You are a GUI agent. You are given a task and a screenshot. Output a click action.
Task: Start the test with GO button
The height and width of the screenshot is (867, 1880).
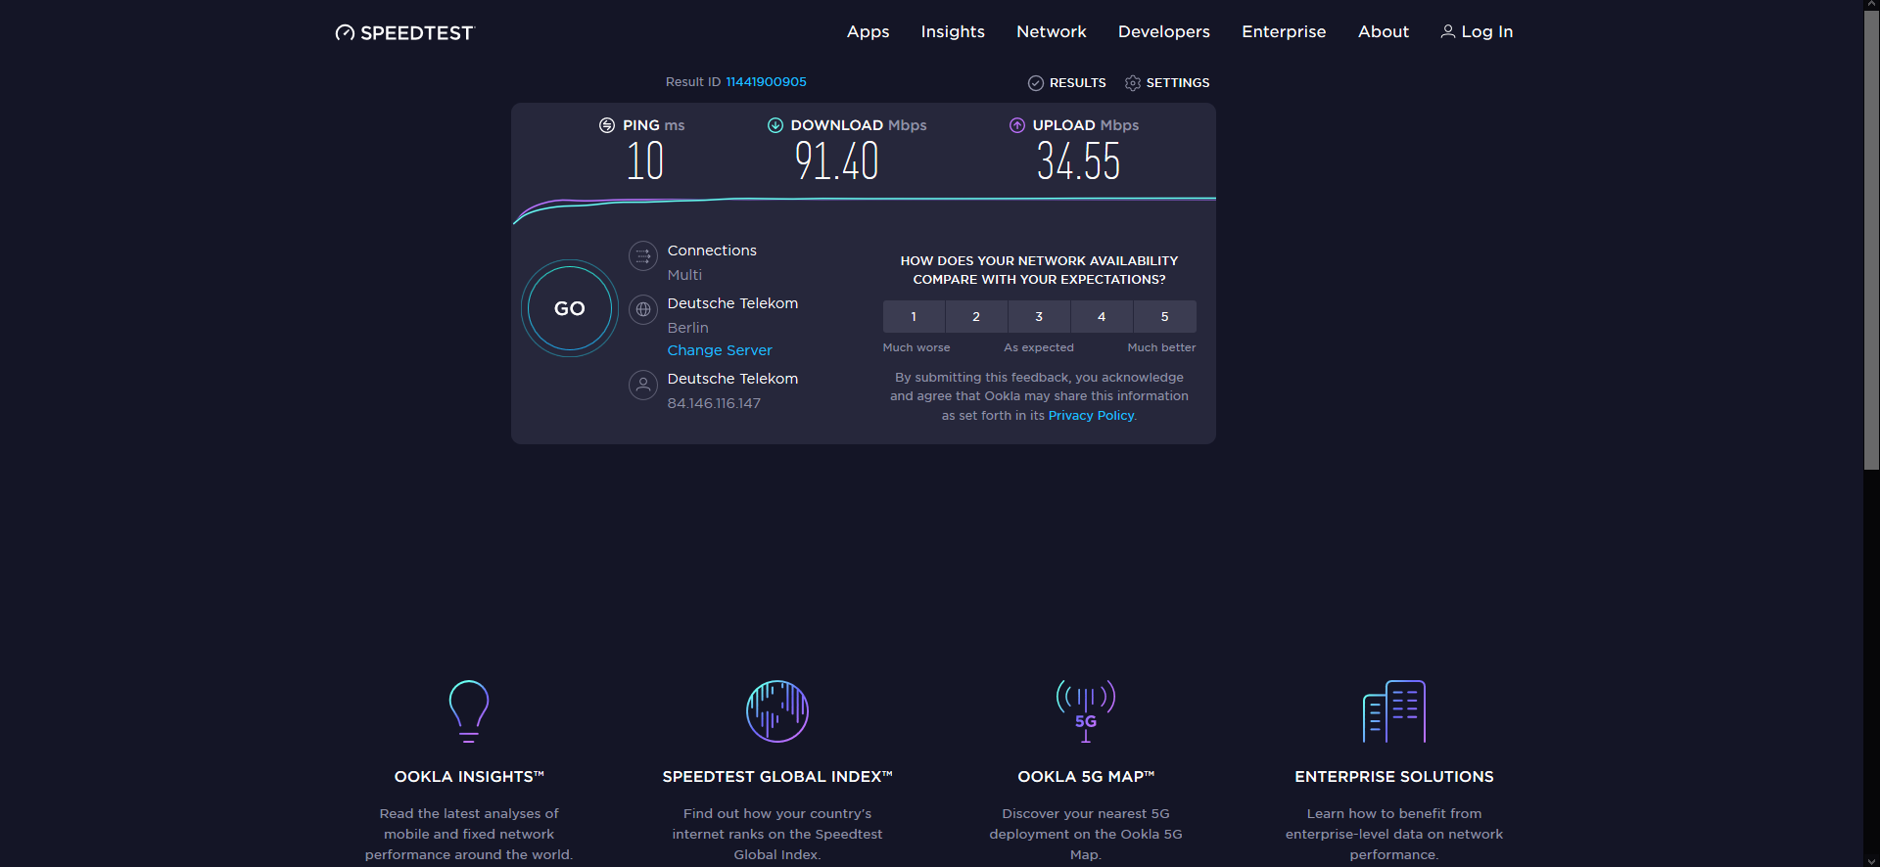(x=570, y=308)
